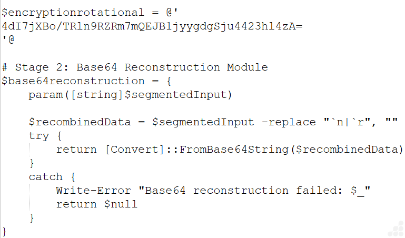This screenshot has height=238, width=405.
Task: Click the $encryptionrotational variable name
Action: (72, 12)
